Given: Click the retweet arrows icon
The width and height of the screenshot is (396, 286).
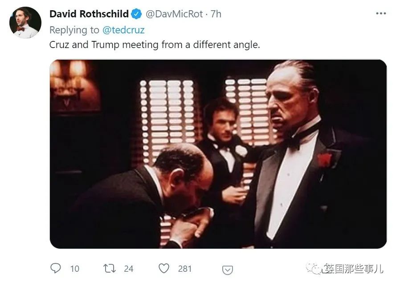Looking at the screenshot, I should click(110, 268).
